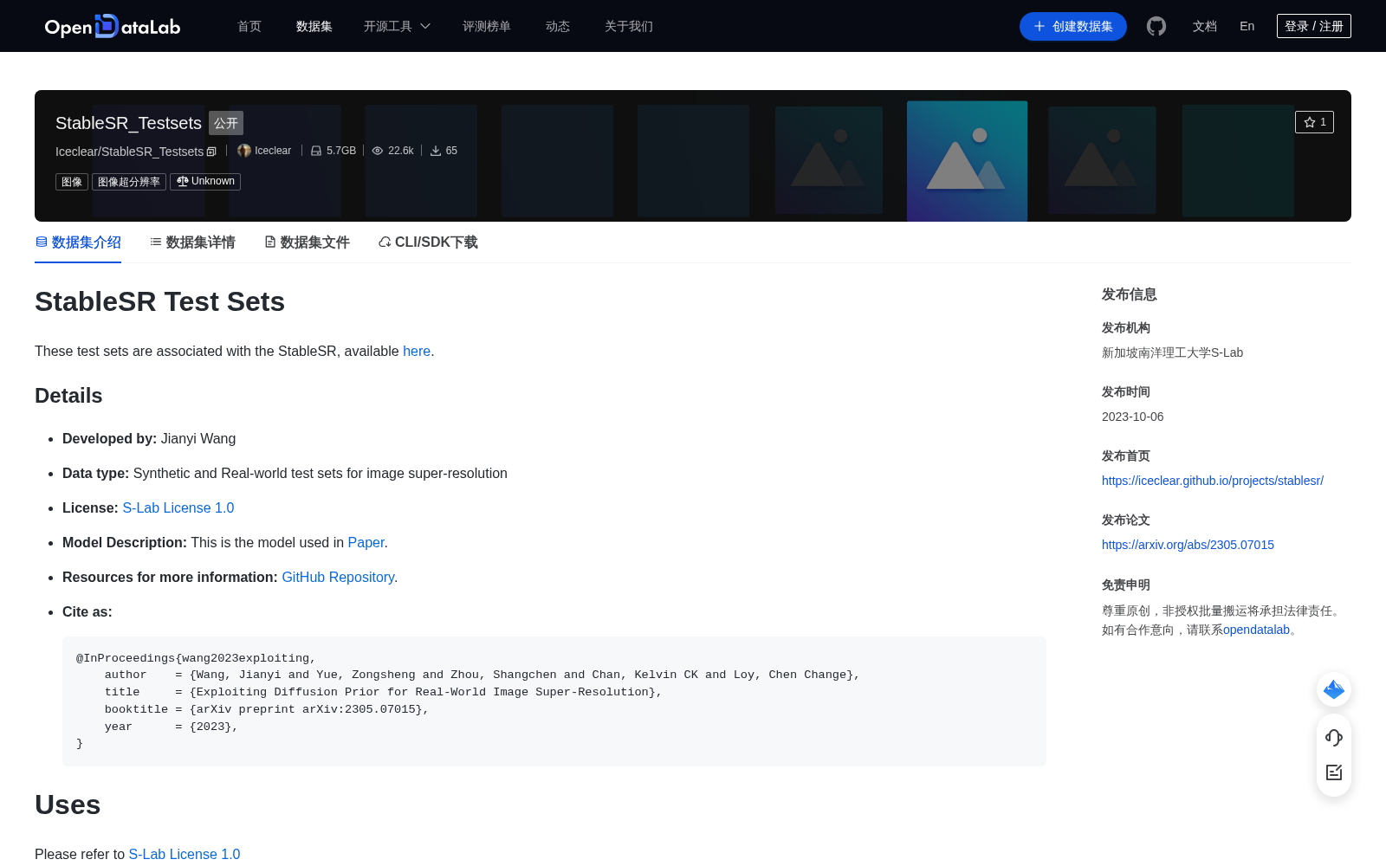Screen dimensions: 1386x866
Task: Expand the 开源工具 dropdown menu
Action: click(x=397, y=26)
